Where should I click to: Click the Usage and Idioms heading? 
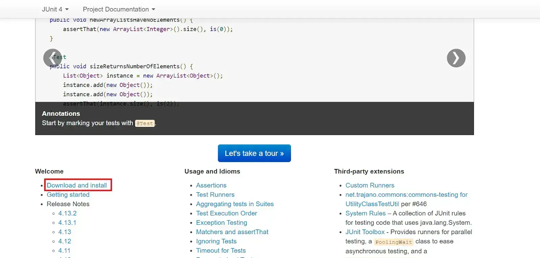[212, 171]
